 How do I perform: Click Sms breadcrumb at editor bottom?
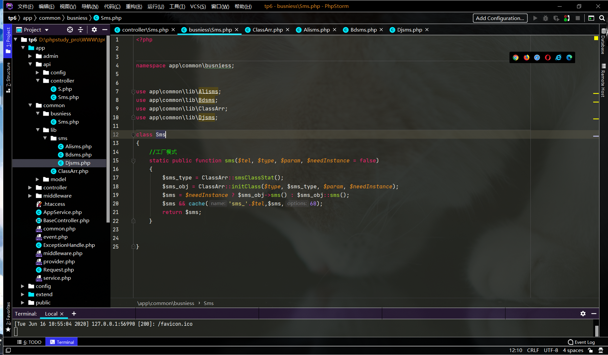(208, 303)
